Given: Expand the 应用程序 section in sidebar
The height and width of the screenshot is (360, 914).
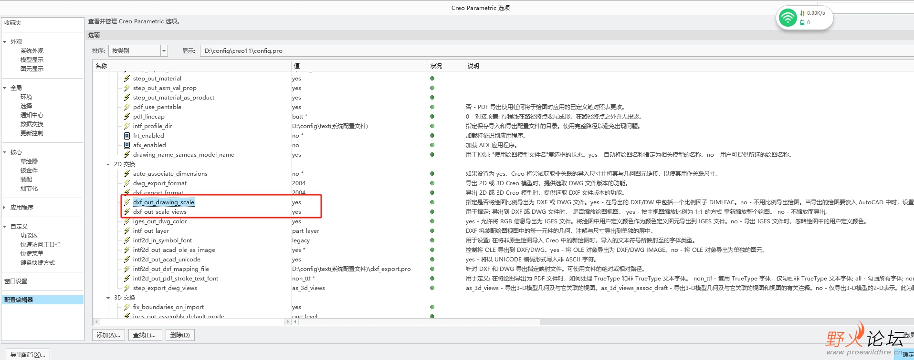Looking at the screenshot, I should pyautogui.click(x=5, y=208).
